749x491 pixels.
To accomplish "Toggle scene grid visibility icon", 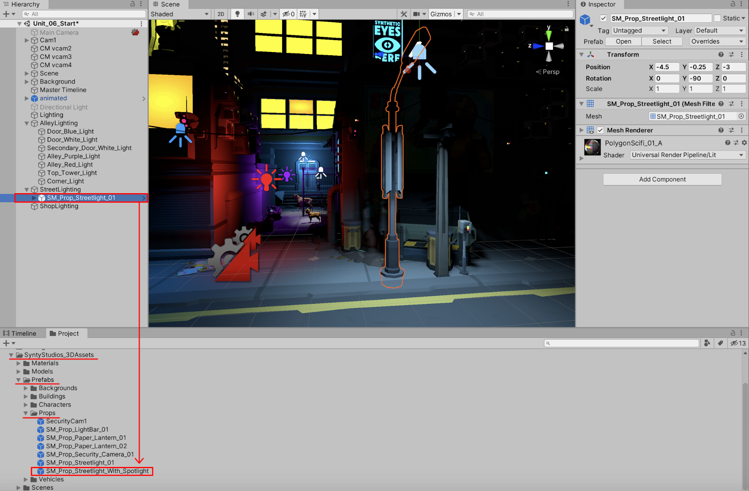I will [303, 14].
